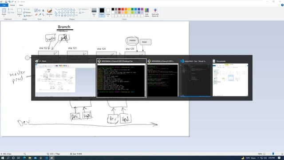This screenshot has height=160, width=284.
Task: Open the Windows Start menu
Action: pyautogui.click(x=3, y=158)
